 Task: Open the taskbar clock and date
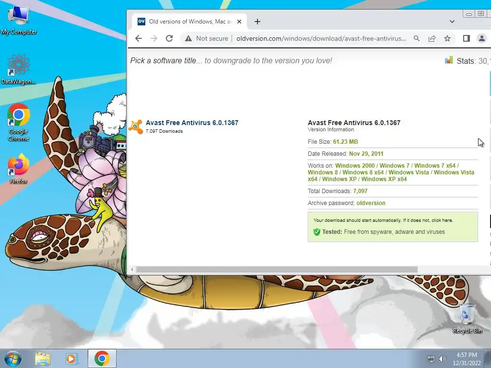point(467,359)
